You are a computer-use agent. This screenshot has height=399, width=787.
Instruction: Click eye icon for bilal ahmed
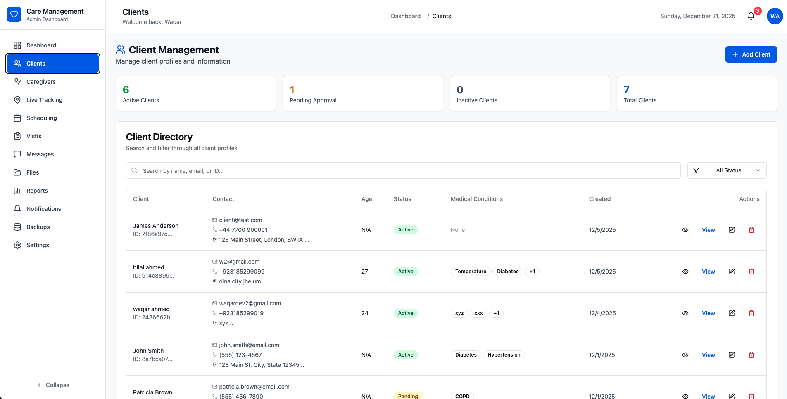(x=685, y=272)
